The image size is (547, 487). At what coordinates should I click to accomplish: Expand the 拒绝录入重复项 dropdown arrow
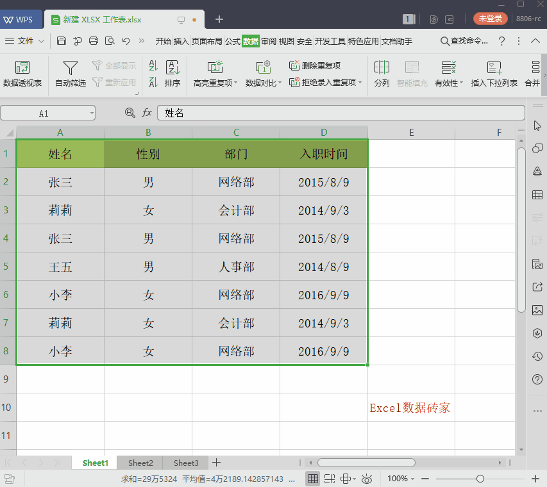tap(360, 82)
